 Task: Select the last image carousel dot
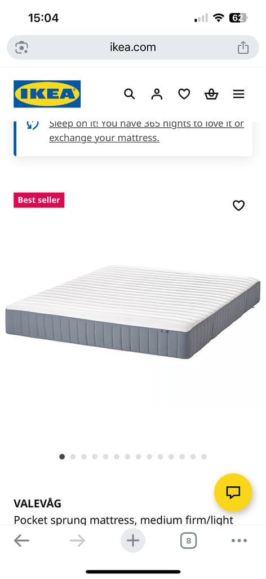[x=204, y=457]
